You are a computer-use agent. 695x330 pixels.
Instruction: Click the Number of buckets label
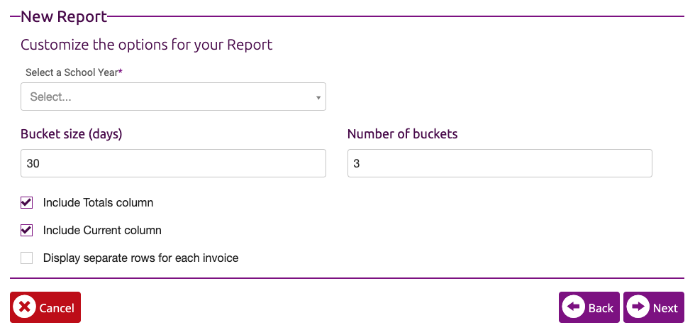[x=403, y=134]
